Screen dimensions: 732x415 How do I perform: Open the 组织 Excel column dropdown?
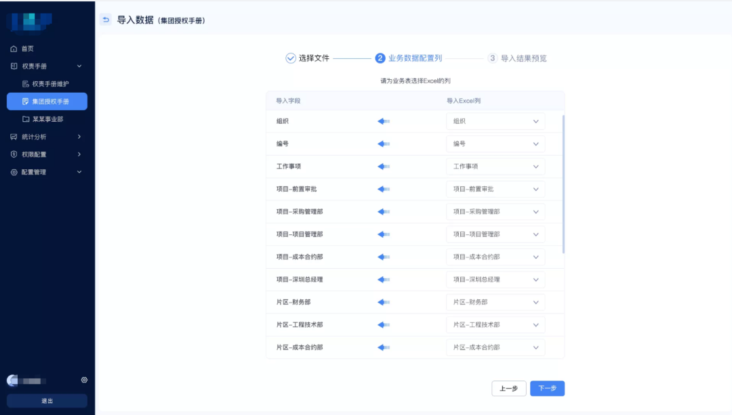pos(495,121)
